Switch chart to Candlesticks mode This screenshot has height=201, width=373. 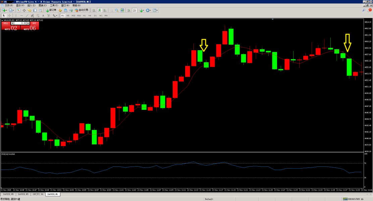[99, 10]
